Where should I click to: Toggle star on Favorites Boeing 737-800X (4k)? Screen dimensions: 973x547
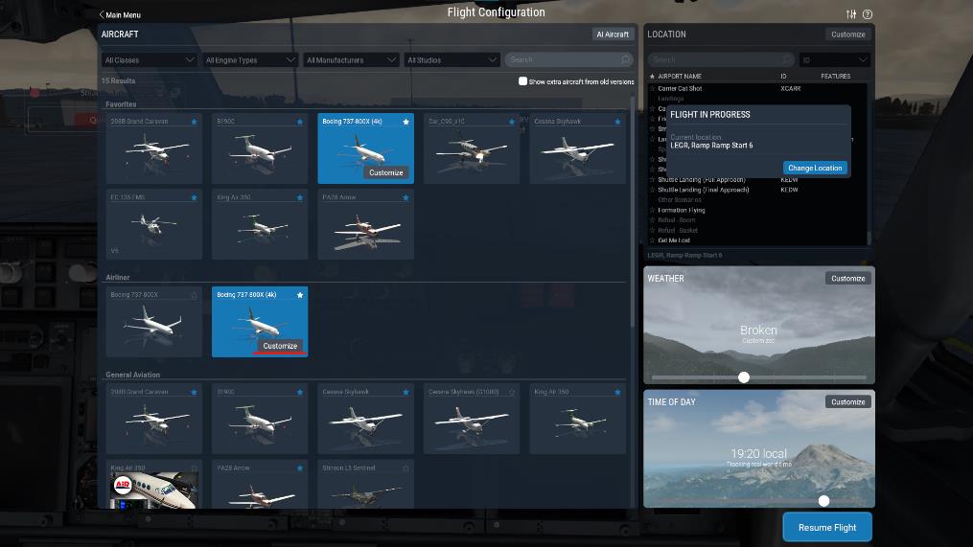(x=405, y=122)
